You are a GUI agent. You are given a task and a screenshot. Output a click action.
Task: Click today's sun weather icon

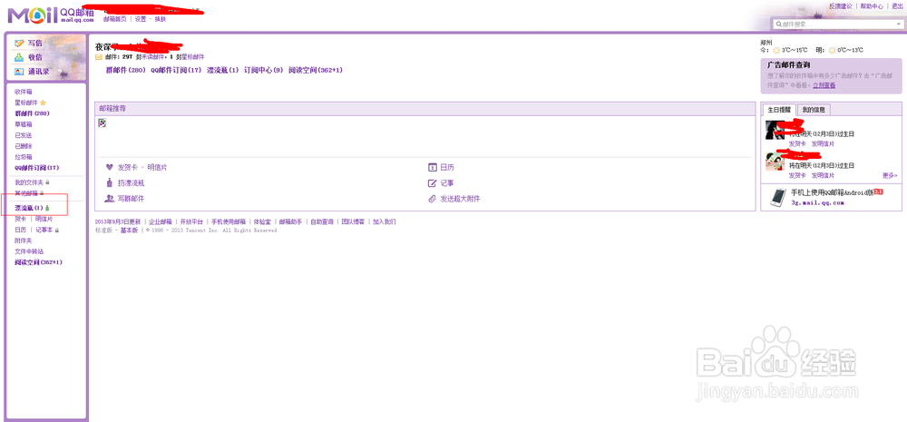pyautogui.click(x=777, y=50)
